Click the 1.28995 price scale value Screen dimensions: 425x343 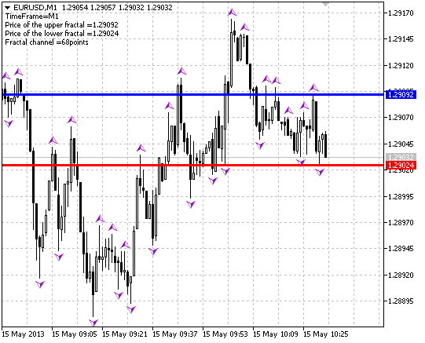coord(401,196)
